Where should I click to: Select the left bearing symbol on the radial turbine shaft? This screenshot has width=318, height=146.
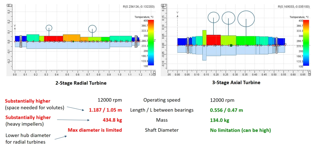click(x=21, y=41)
